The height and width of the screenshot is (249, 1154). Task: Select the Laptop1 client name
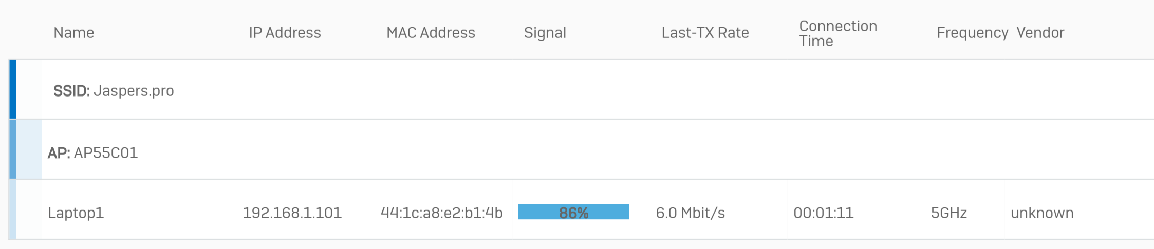[76, 213]
